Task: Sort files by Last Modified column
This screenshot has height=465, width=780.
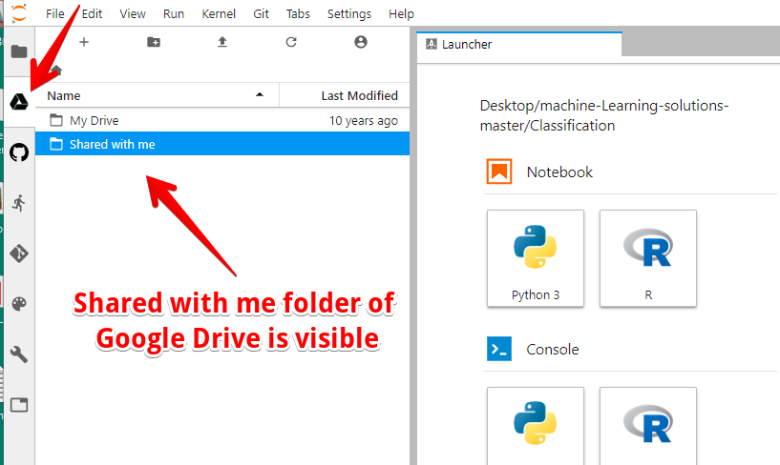Action: (345, 95)
